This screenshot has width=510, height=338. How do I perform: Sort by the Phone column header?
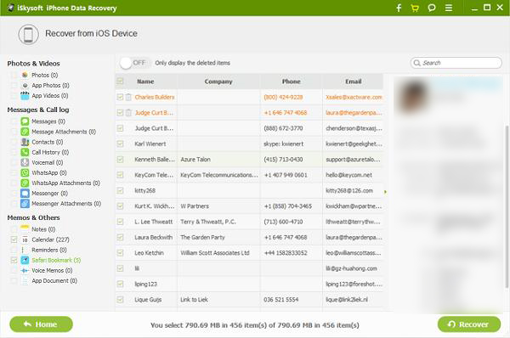tap(291, 82)
